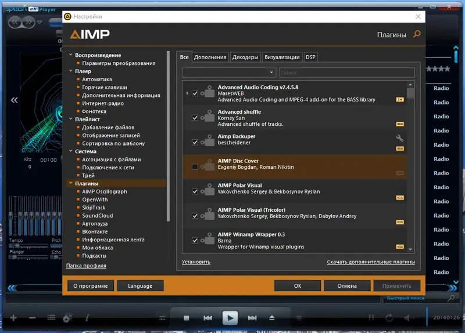The height and width of the screenshot is (333, 465).
Task: Click the Language button
Action: 140,285
